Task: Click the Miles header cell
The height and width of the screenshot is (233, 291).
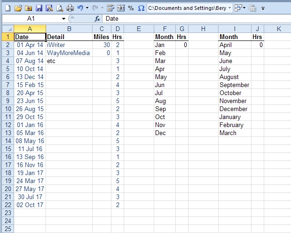Action: [x=102, y=37]
